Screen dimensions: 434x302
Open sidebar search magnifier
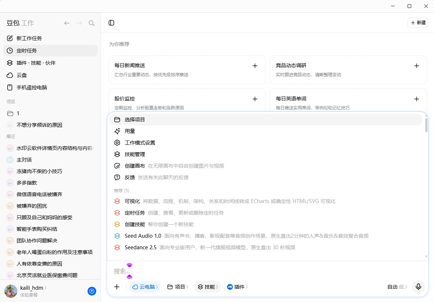tap(92, 23)
